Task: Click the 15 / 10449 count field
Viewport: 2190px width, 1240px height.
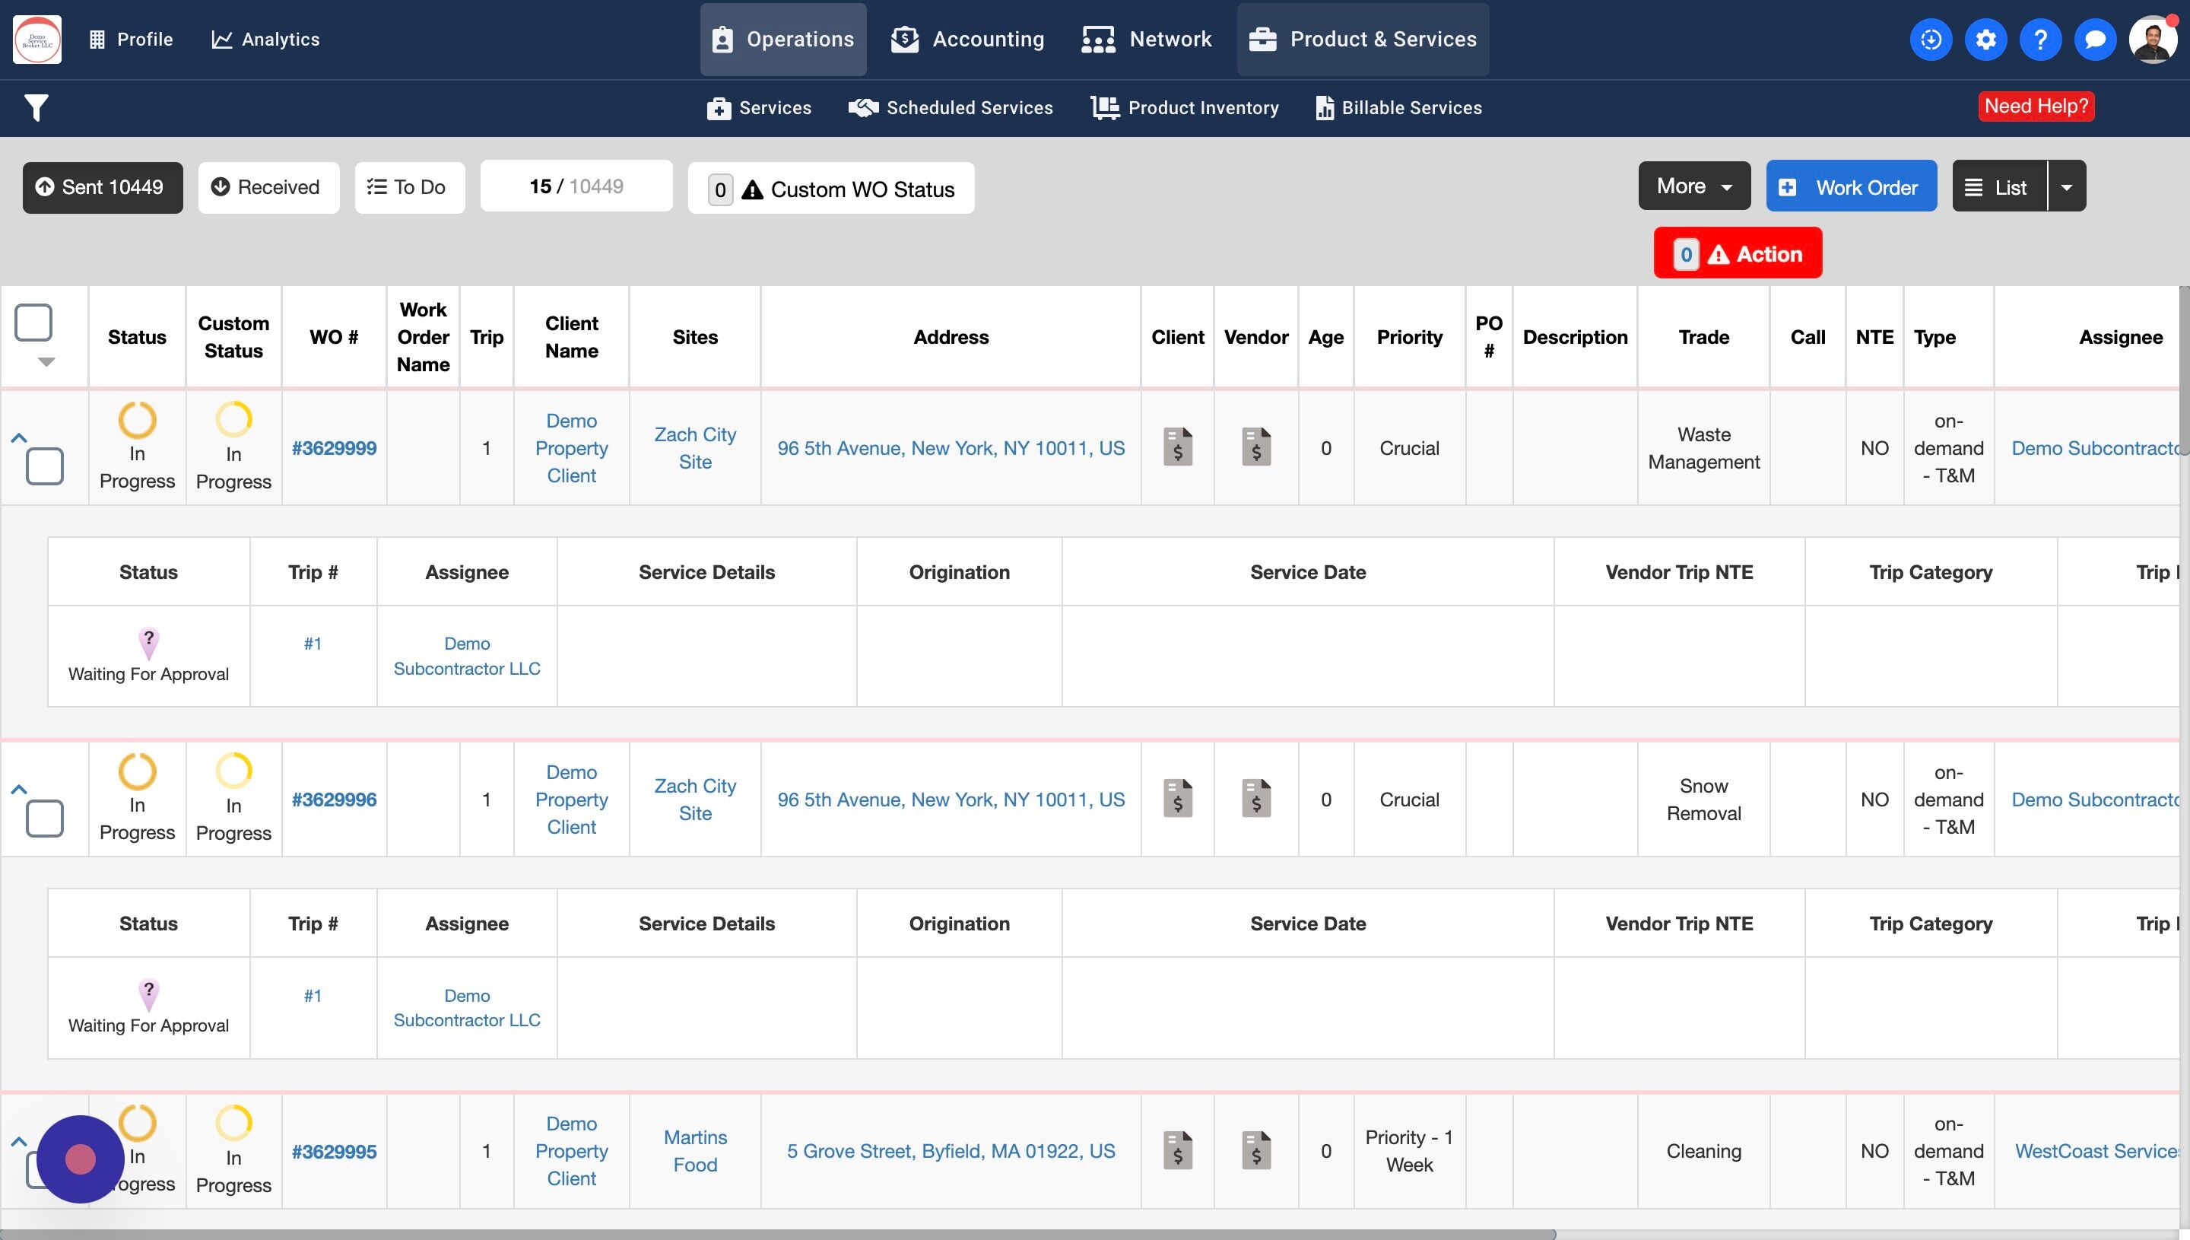Action: tap(576, 186)
